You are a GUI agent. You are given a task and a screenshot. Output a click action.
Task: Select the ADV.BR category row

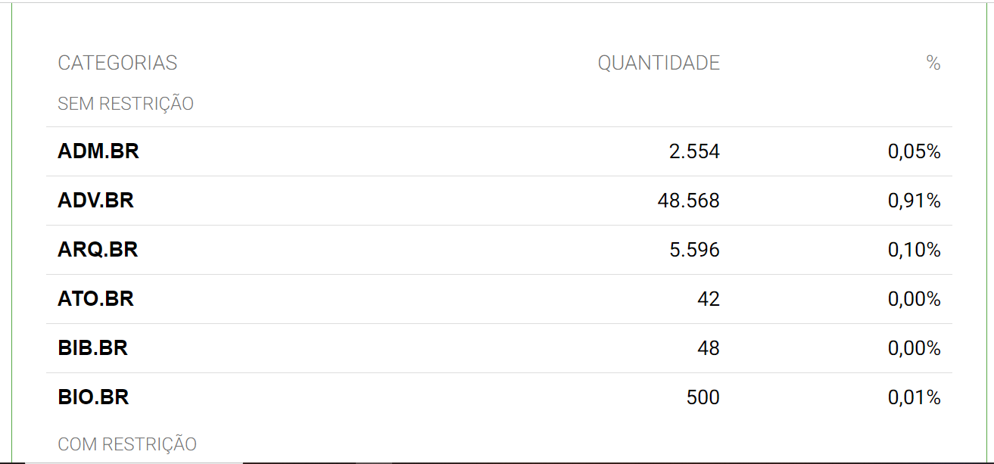point(499,201)
